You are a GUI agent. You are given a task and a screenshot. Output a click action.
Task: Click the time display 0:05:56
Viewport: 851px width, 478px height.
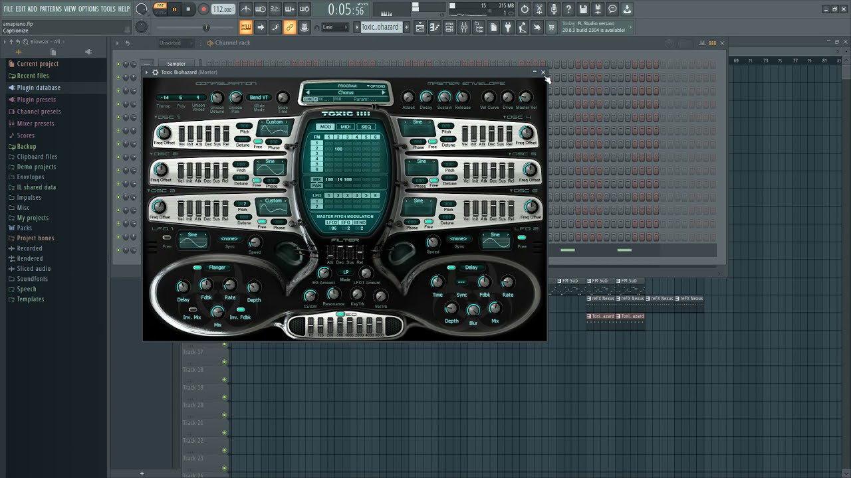tap(346, 10)
